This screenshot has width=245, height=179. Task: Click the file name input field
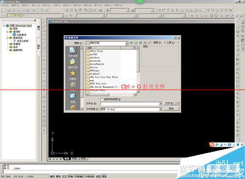130,103
